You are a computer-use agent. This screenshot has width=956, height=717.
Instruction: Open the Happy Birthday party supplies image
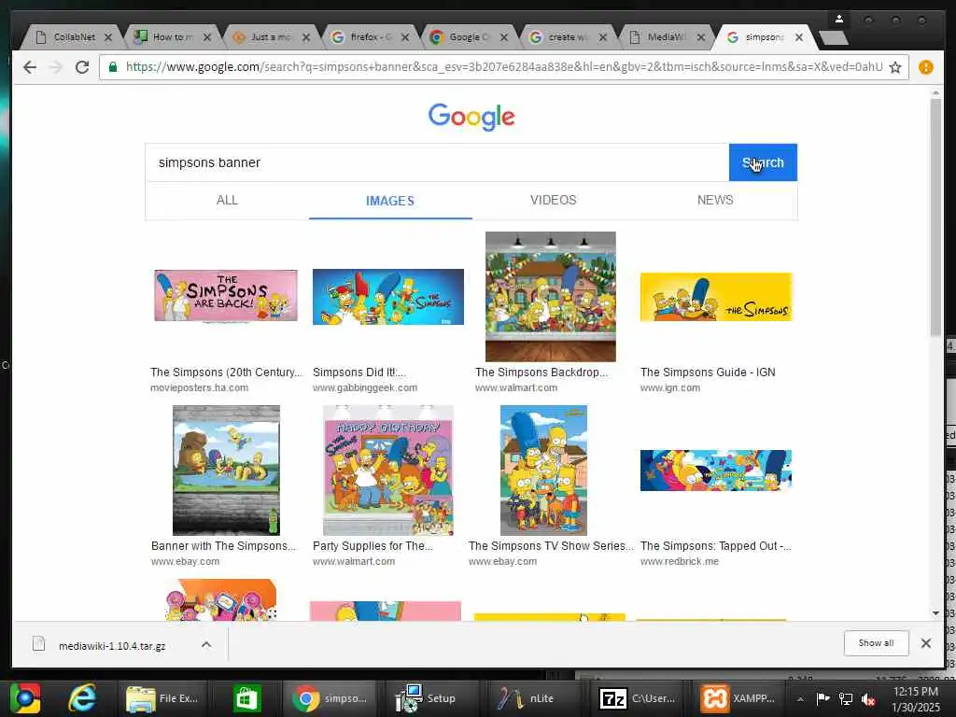coord(388,471)
